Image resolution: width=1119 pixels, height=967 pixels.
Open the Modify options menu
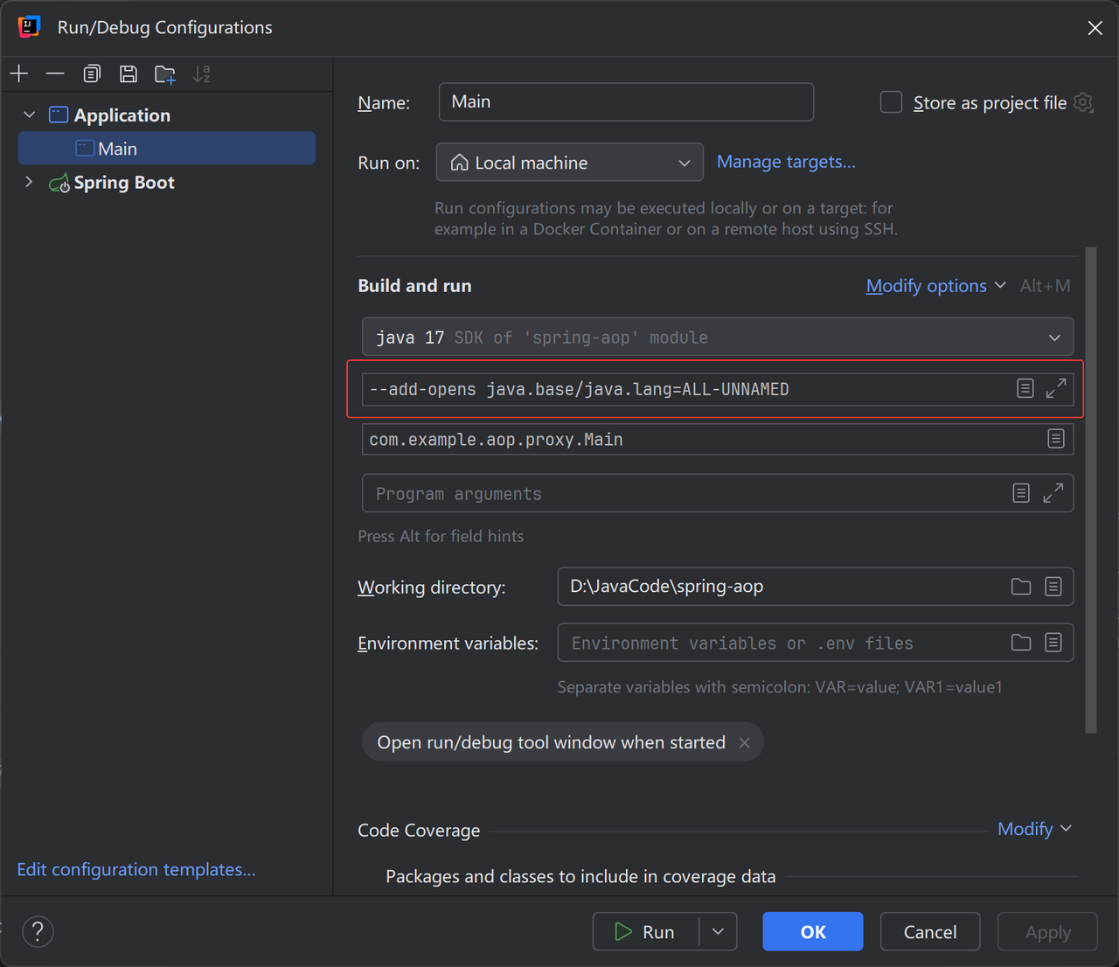click(935, 286)
